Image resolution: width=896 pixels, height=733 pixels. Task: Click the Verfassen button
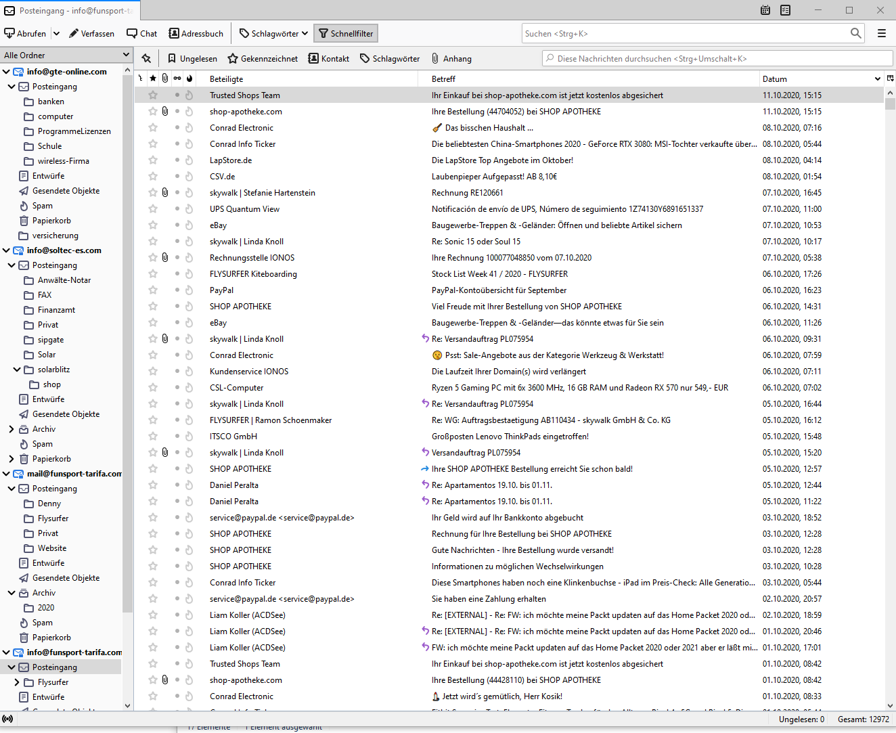coord(92,33)
